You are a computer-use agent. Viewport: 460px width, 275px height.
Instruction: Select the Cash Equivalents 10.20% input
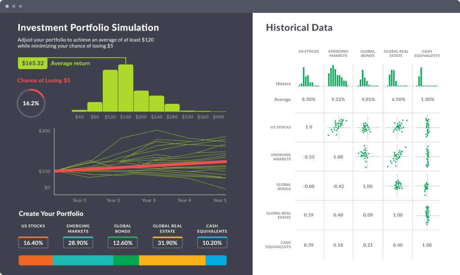click(212, 242)
